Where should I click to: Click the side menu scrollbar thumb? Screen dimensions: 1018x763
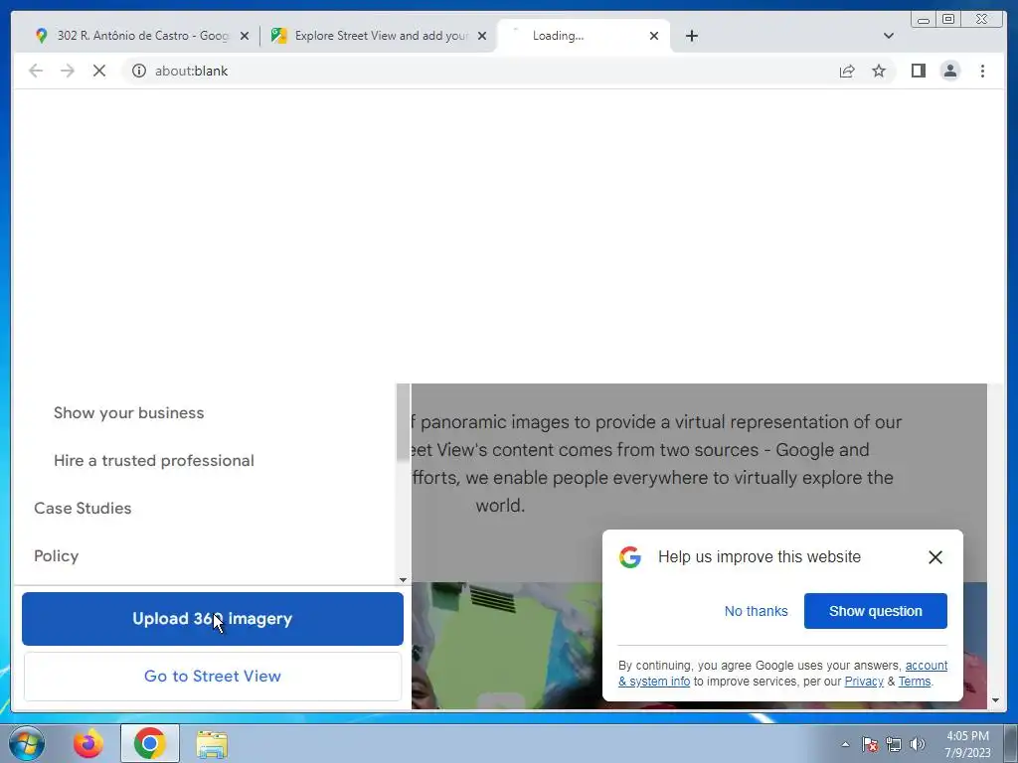[403, 422]
